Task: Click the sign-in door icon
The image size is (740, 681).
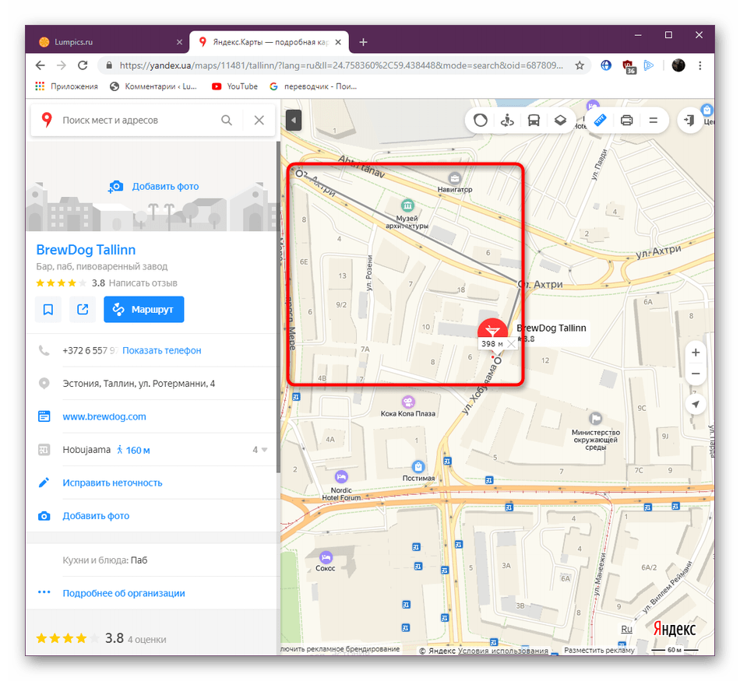Action: tap(689, 121)
